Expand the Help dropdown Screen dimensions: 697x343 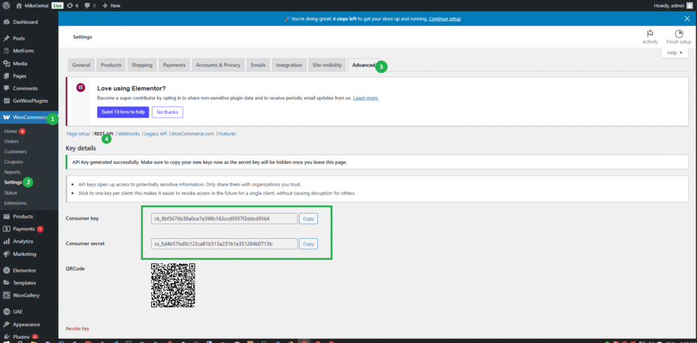[675, 52]
